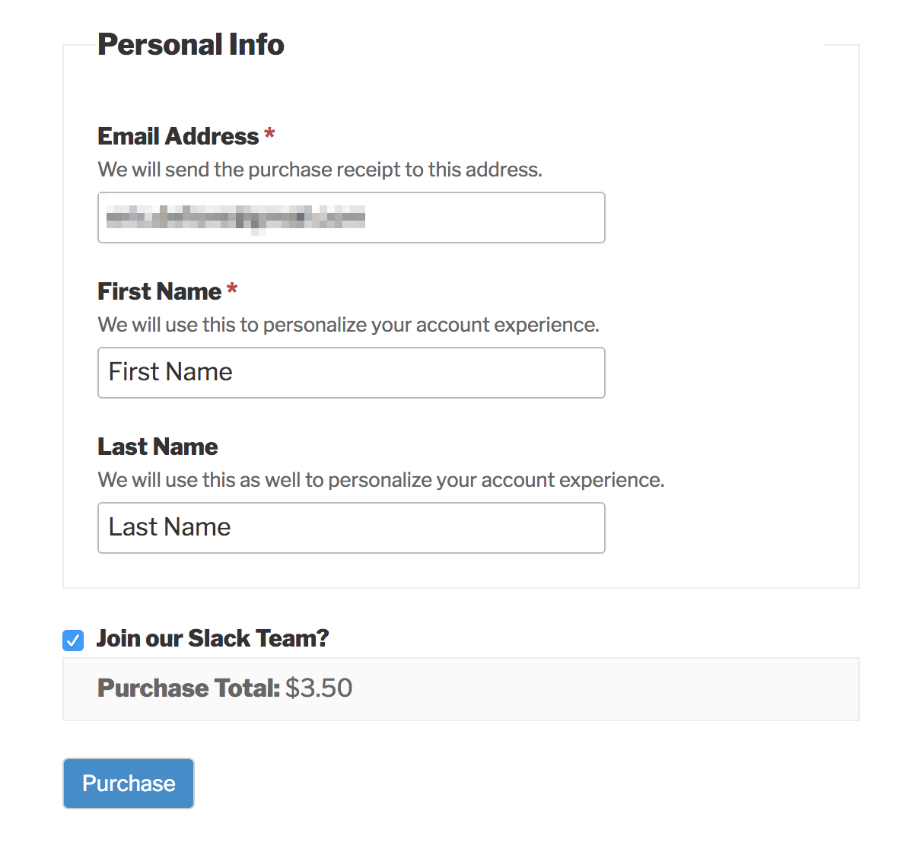Image resolution: width=910 pixels, height=855 pixels.
Task: Click the red asterisk beside First Name
Action: [232, 290]
